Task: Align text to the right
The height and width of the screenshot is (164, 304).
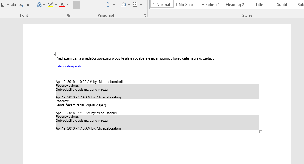Action: (91, 5)
